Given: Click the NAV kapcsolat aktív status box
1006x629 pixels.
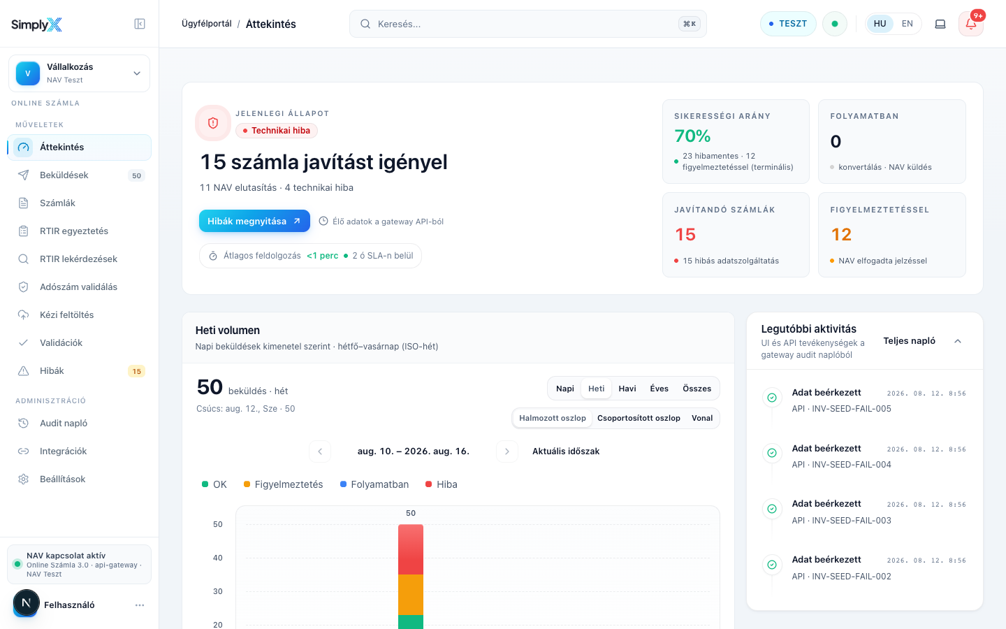Looking at the screenshot, I should pyautogui.click(x=80, y=565).
